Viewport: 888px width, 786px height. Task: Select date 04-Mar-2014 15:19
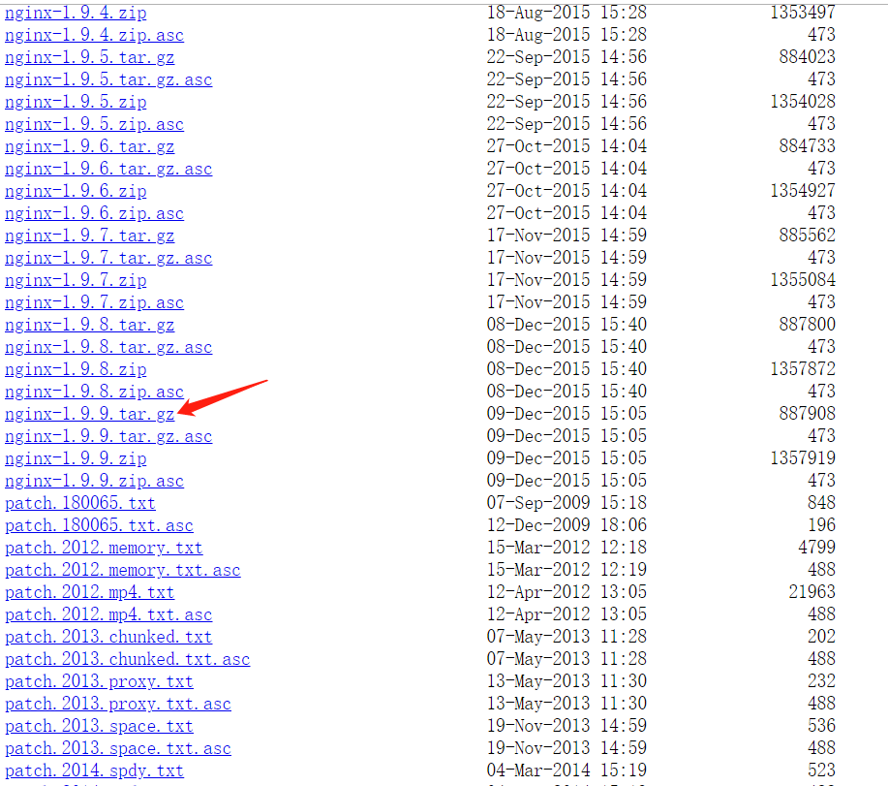coord(566,770)
